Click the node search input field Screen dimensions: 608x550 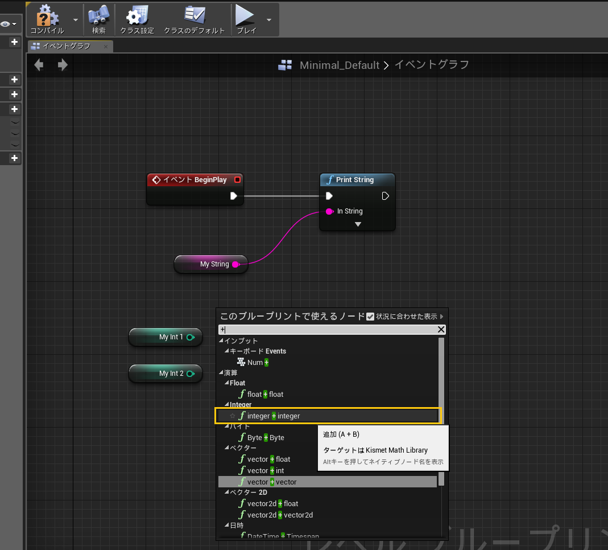(x=328, y=330)
